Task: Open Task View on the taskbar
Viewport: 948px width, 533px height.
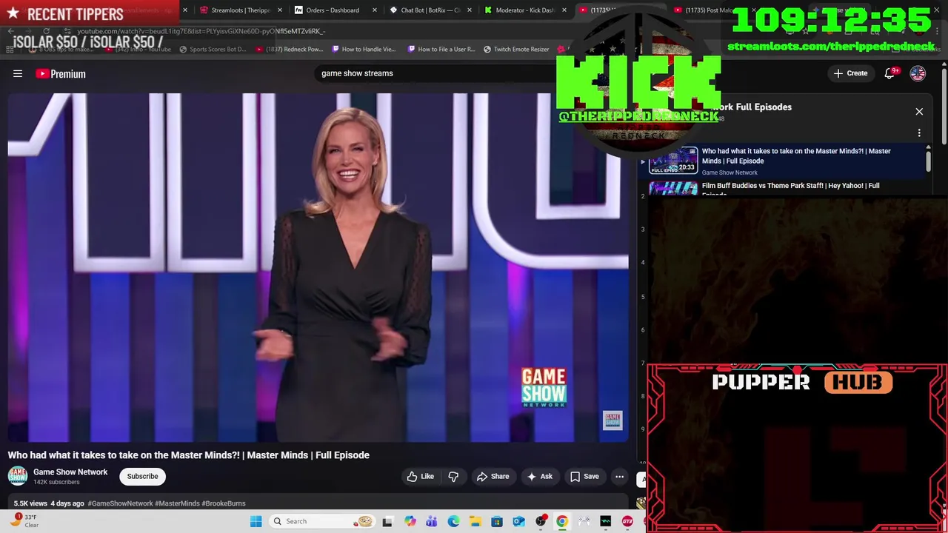Action: (387, 521)
